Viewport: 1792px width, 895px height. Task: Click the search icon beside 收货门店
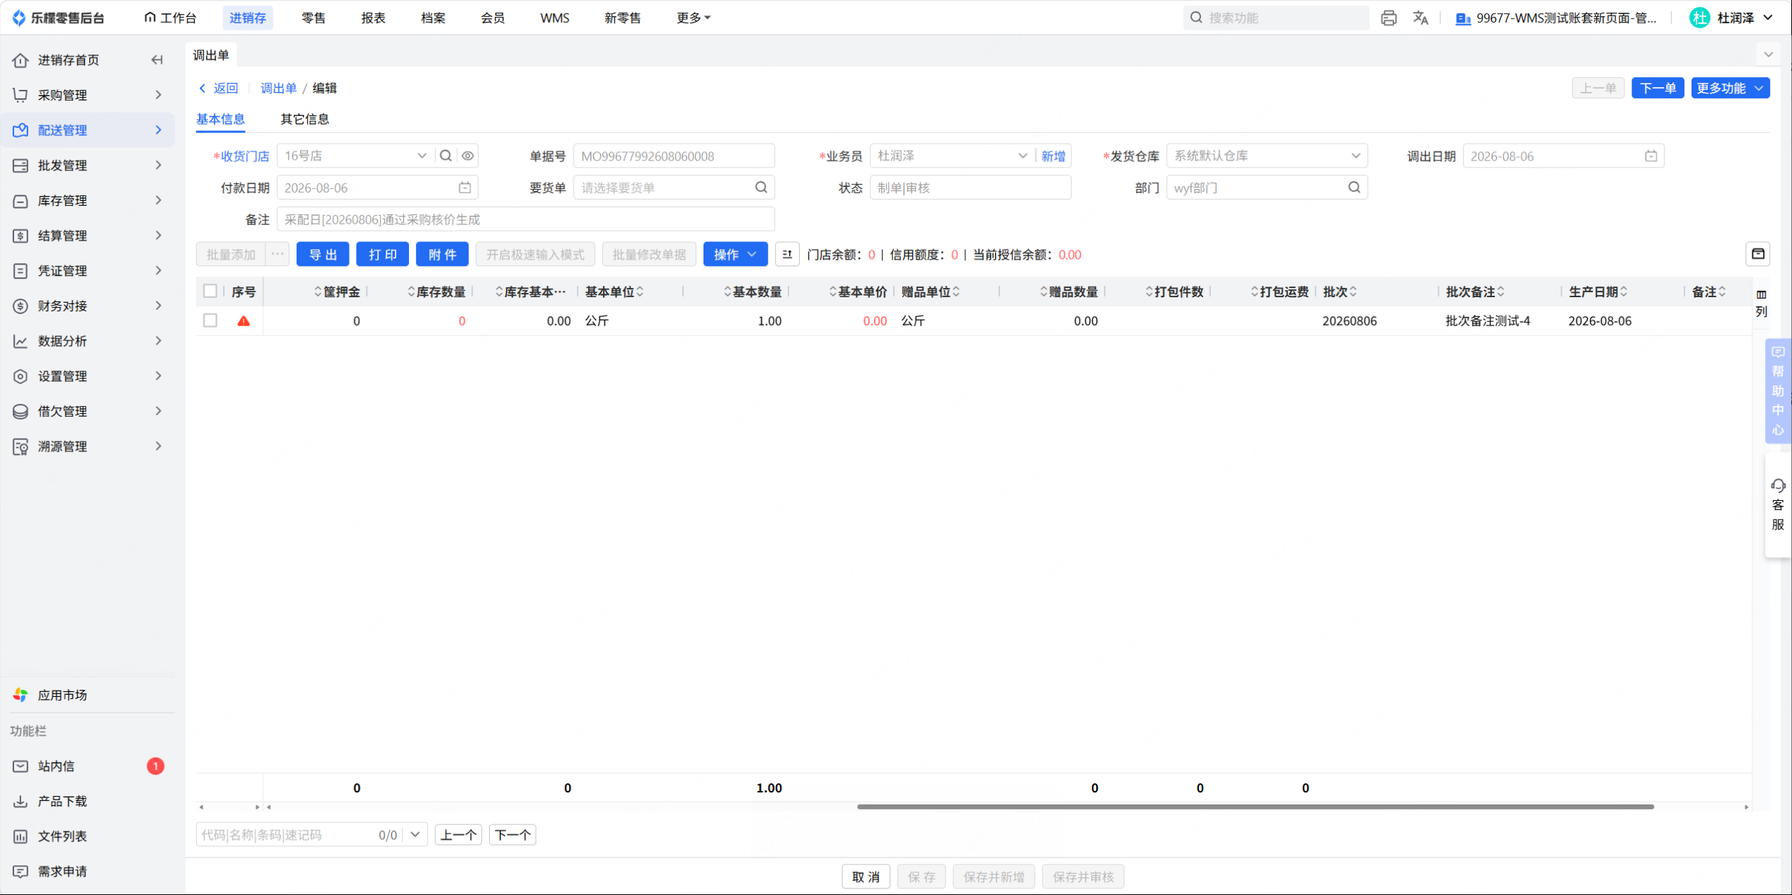(x=446, y=156)
